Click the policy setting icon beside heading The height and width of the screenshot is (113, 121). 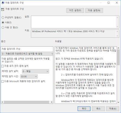(3, 9)
